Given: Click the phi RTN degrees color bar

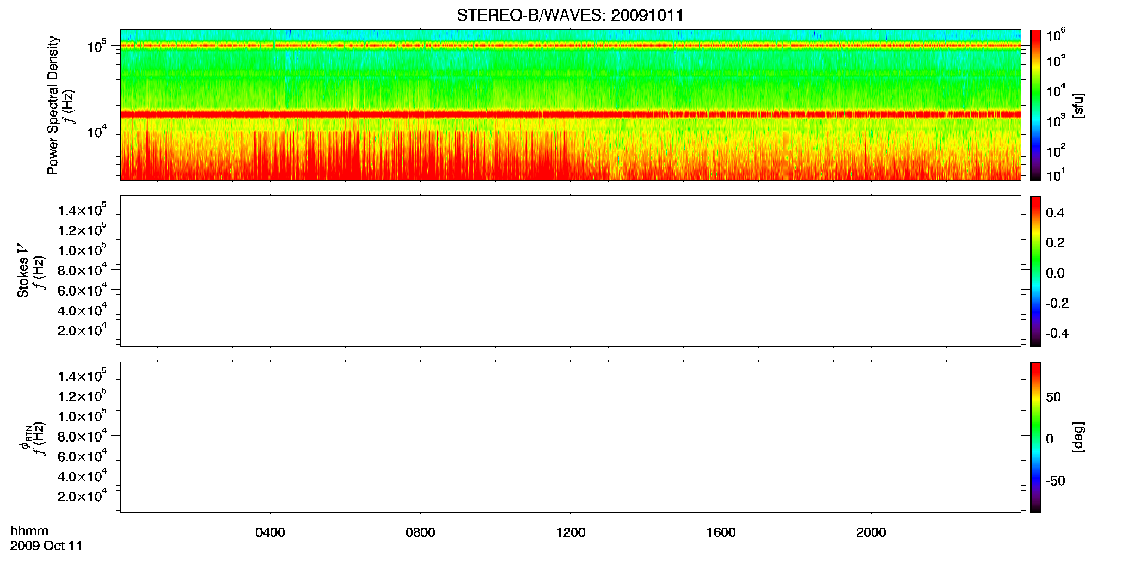Looking at the screenshot, I should [1035, 437].
